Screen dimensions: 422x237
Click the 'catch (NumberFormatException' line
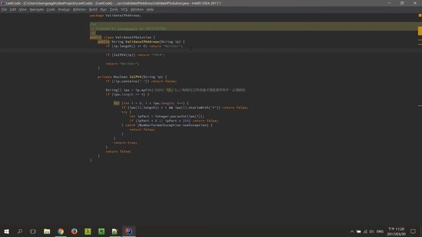pos(167,125)
